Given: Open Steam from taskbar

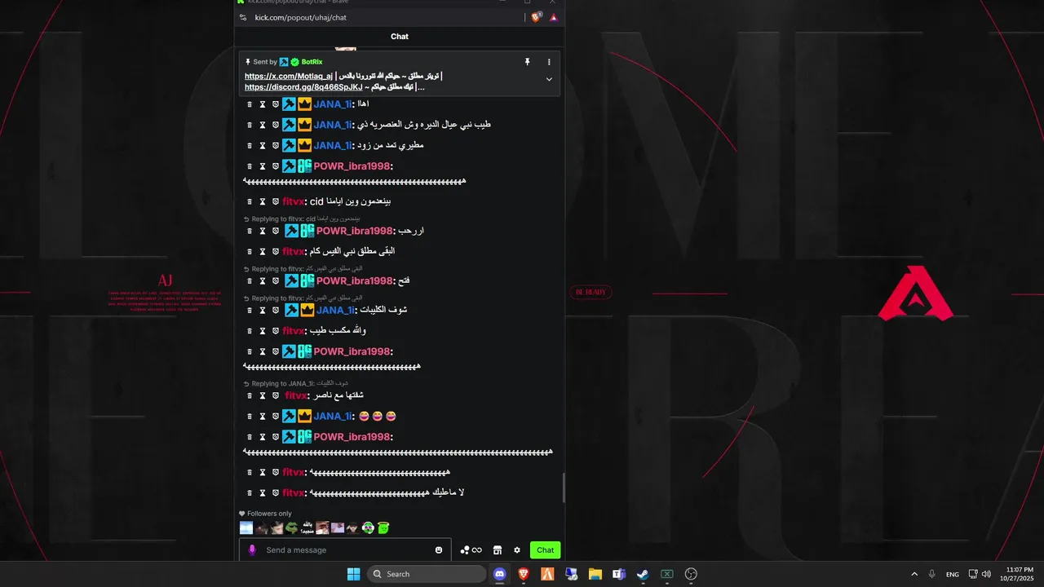Looking at the screenshot, I should [643, 574].
